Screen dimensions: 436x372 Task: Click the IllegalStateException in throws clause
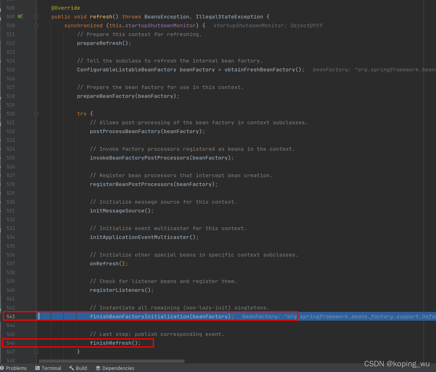(229, 17)
